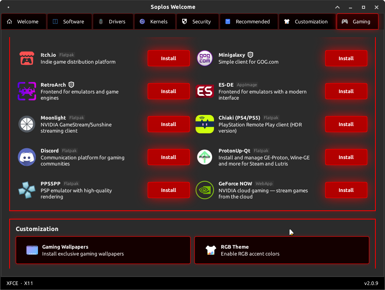Install GeForce NOW
The height and width of the screenshot is (290, 385).
[346, 190]
